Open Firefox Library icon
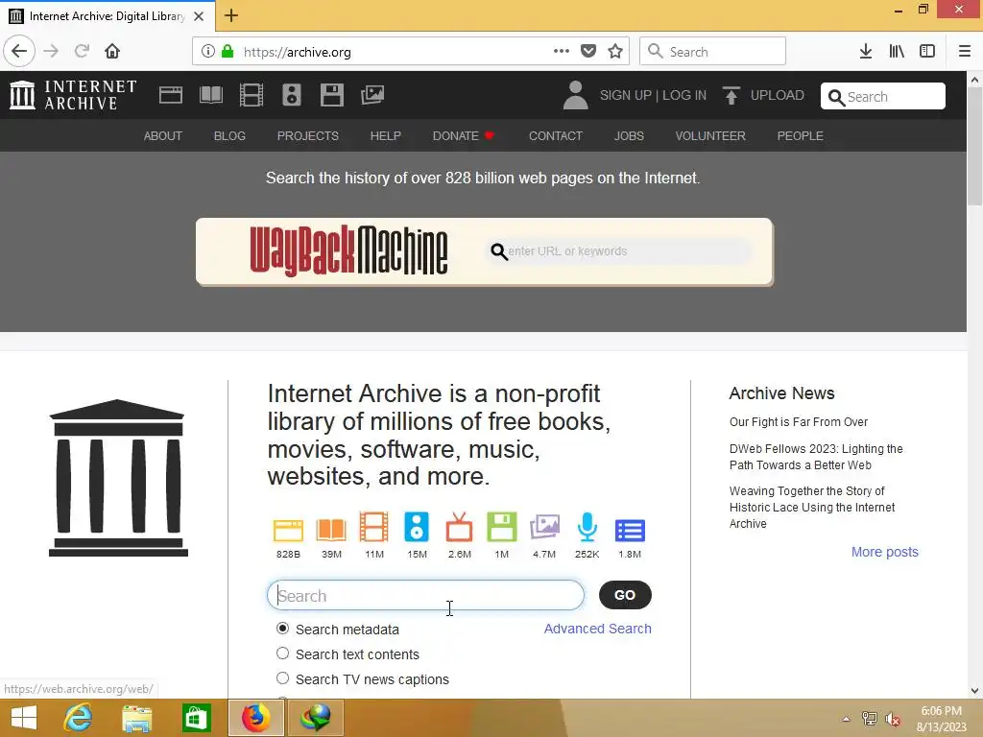This screenshot has width=983, height=737. 897,52
